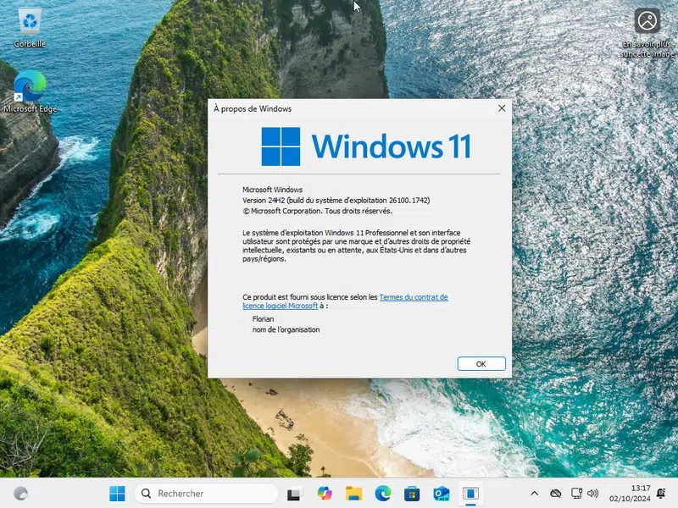The width and height of the screenshot is (678, 508).
Task: Click OK in À propos de Windows
Action: (x=481, y=364)
